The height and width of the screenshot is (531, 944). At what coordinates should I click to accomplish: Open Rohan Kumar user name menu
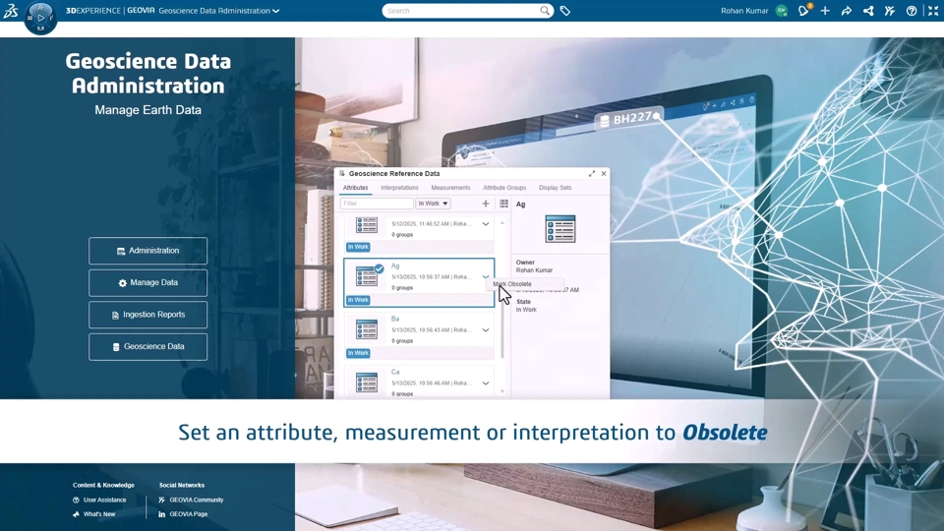click(744, 11)
